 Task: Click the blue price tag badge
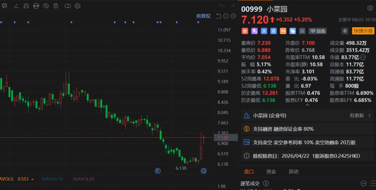293,31
